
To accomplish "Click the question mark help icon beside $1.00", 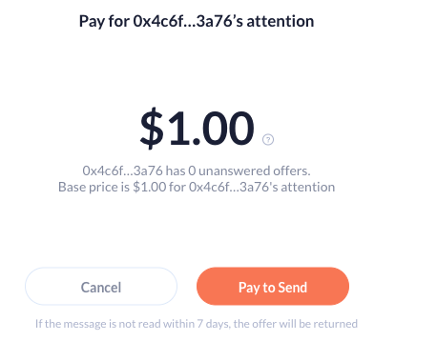I will 268,139.
